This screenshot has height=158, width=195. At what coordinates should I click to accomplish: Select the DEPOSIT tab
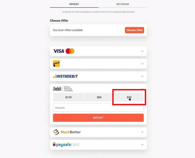(x=74, y=4)
